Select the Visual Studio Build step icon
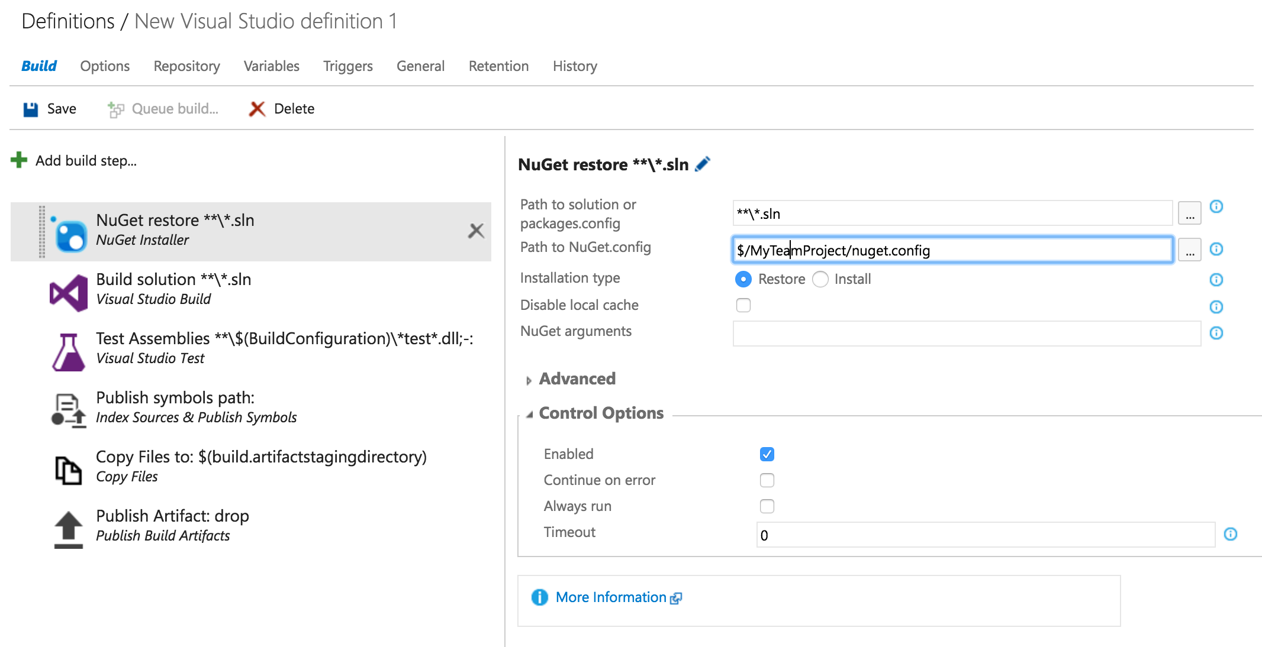1262x647 pixels. (x=69, y=292)
